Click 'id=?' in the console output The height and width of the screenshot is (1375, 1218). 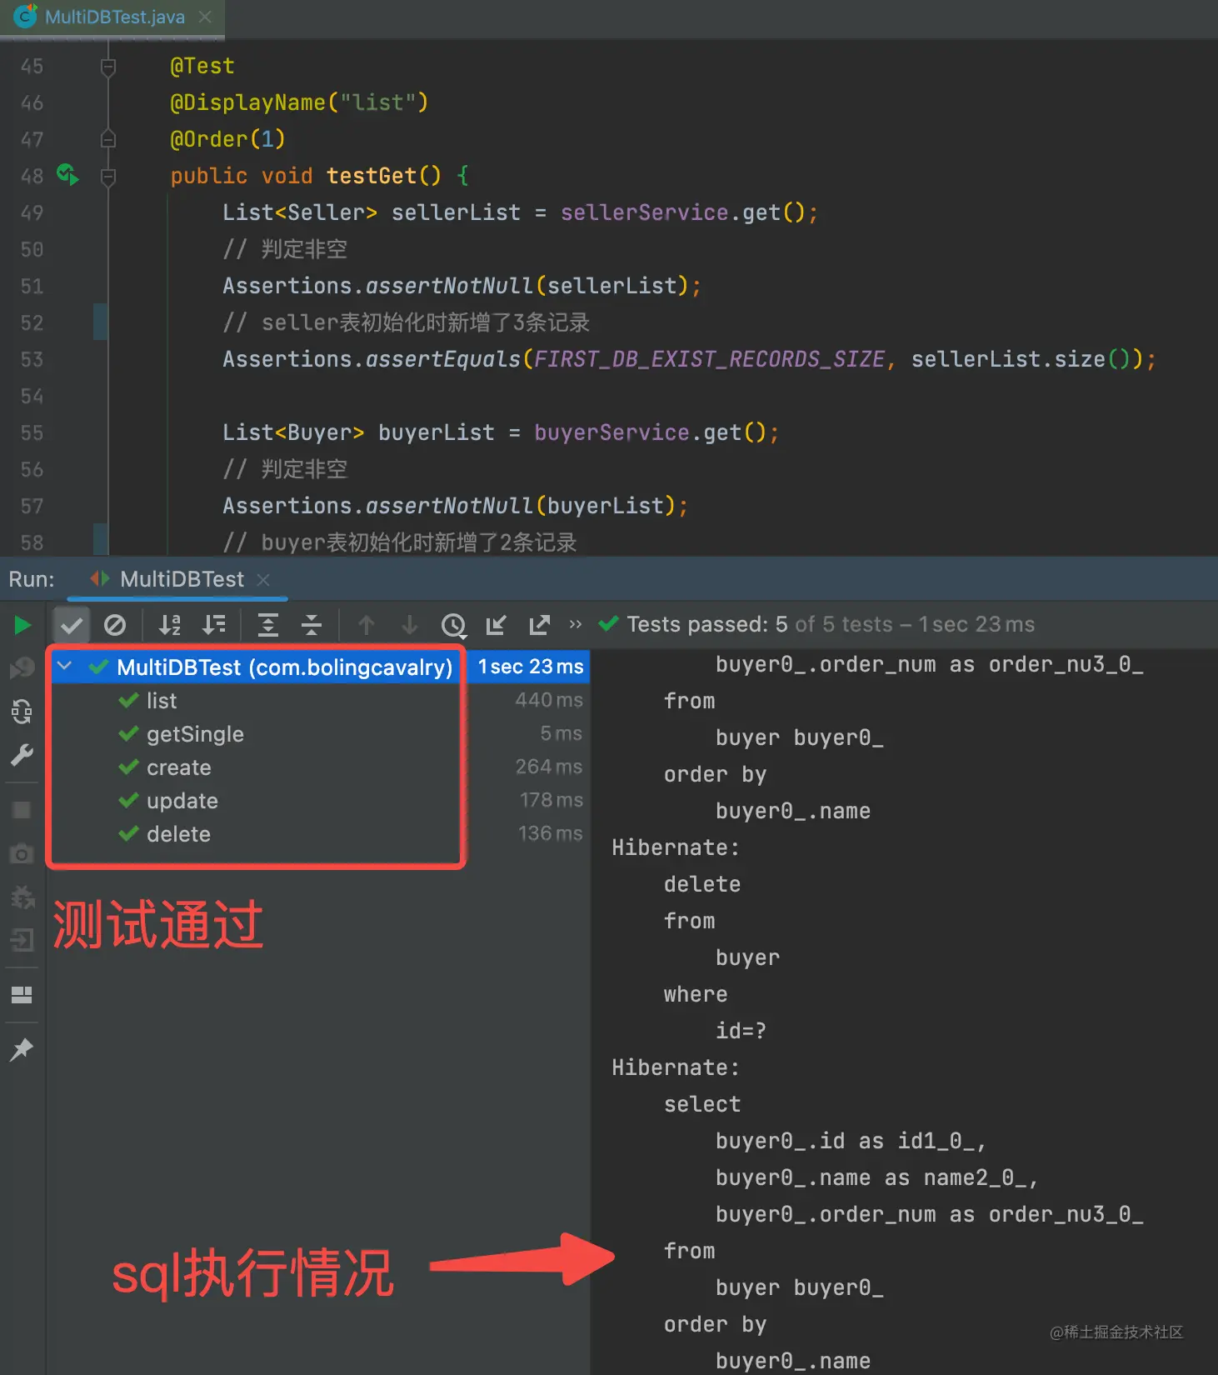pyautogui.click(x=741, y=1031)
